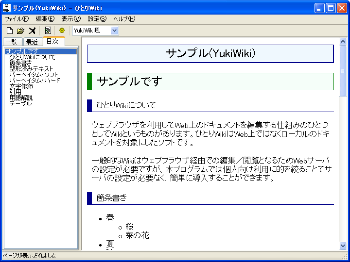Select 整形済みテキスト in the contents list
This screenshot has width=350, height=262.
(x=31, y=69)
